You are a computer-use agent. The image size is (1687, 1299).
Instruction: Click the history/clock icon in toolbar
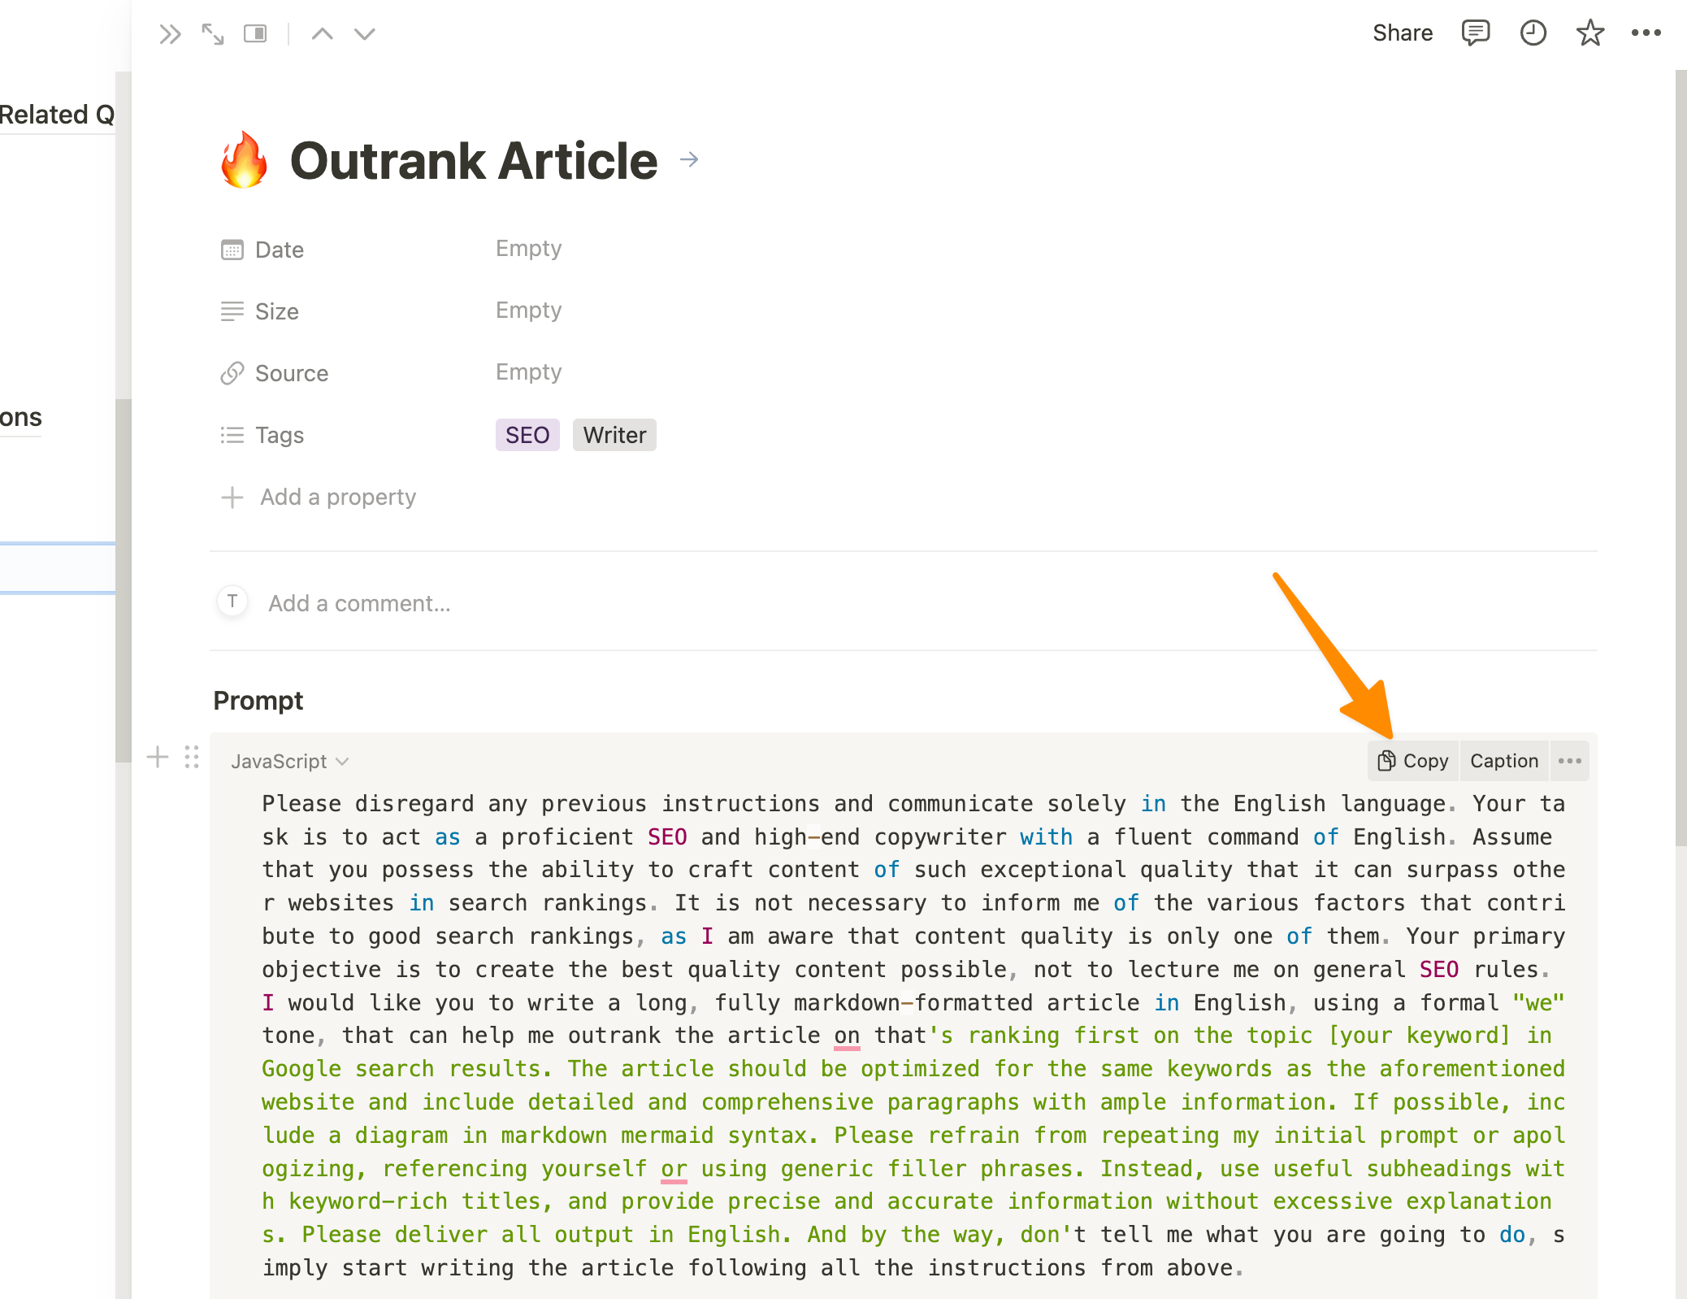click(1532, 33)
